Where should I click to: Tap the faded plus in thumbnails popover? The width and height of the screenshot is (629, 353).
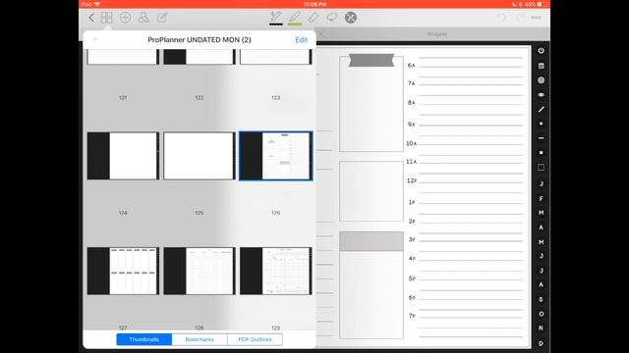[95, 39]
